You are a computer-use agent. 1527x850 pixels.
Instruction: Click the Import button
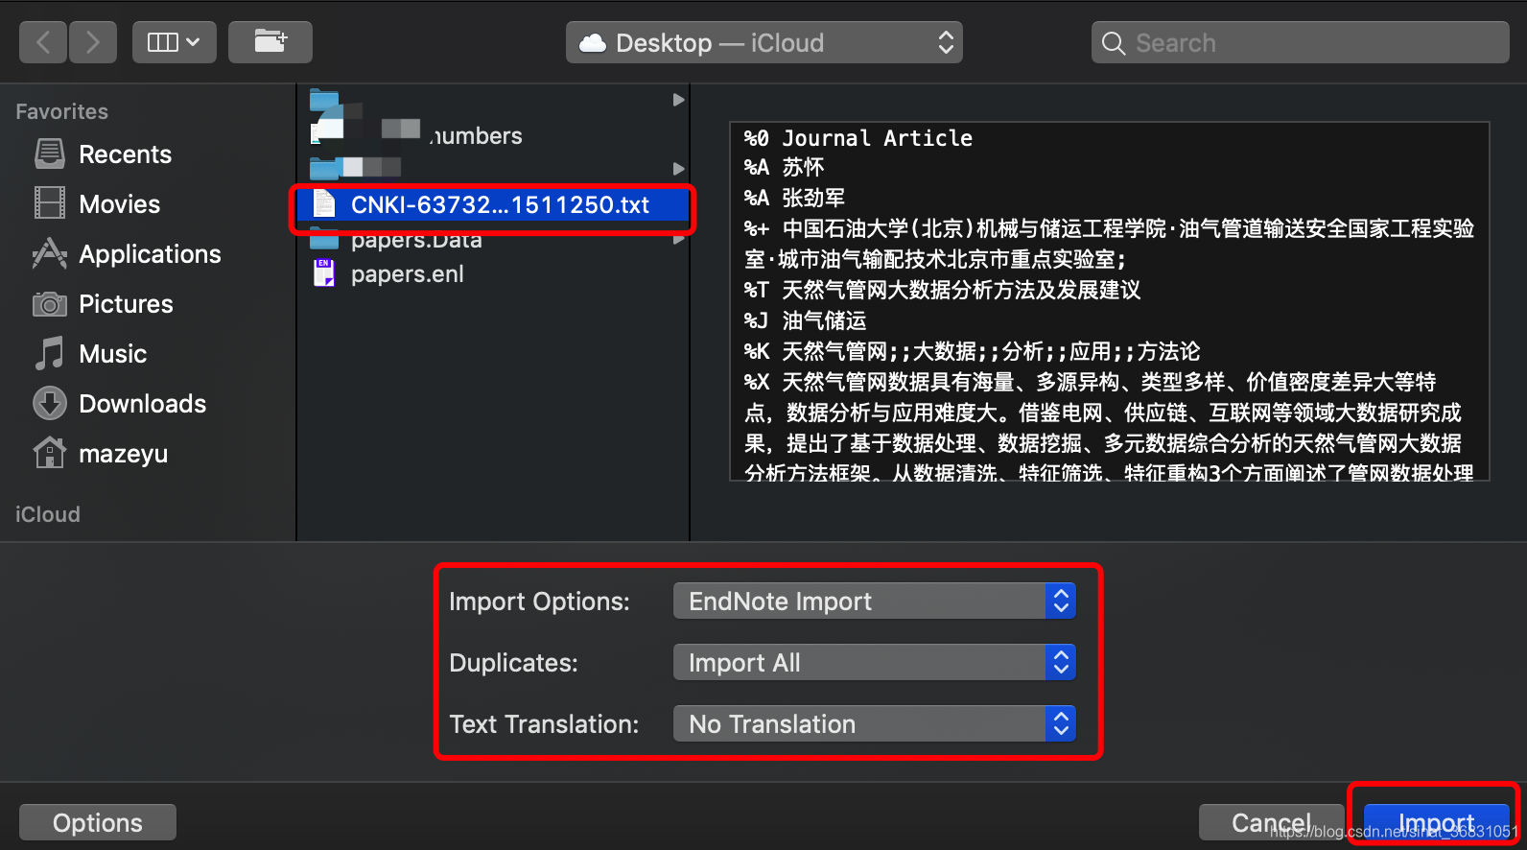pyautogui.click(x=1436, y=823)
